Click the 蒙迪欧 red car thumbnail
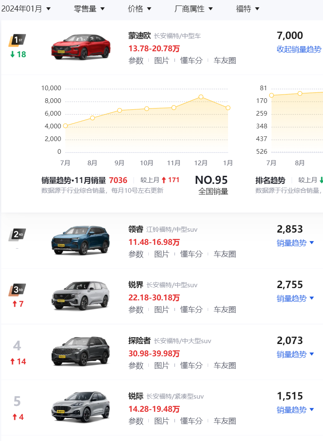 click(x=81, y=47)
